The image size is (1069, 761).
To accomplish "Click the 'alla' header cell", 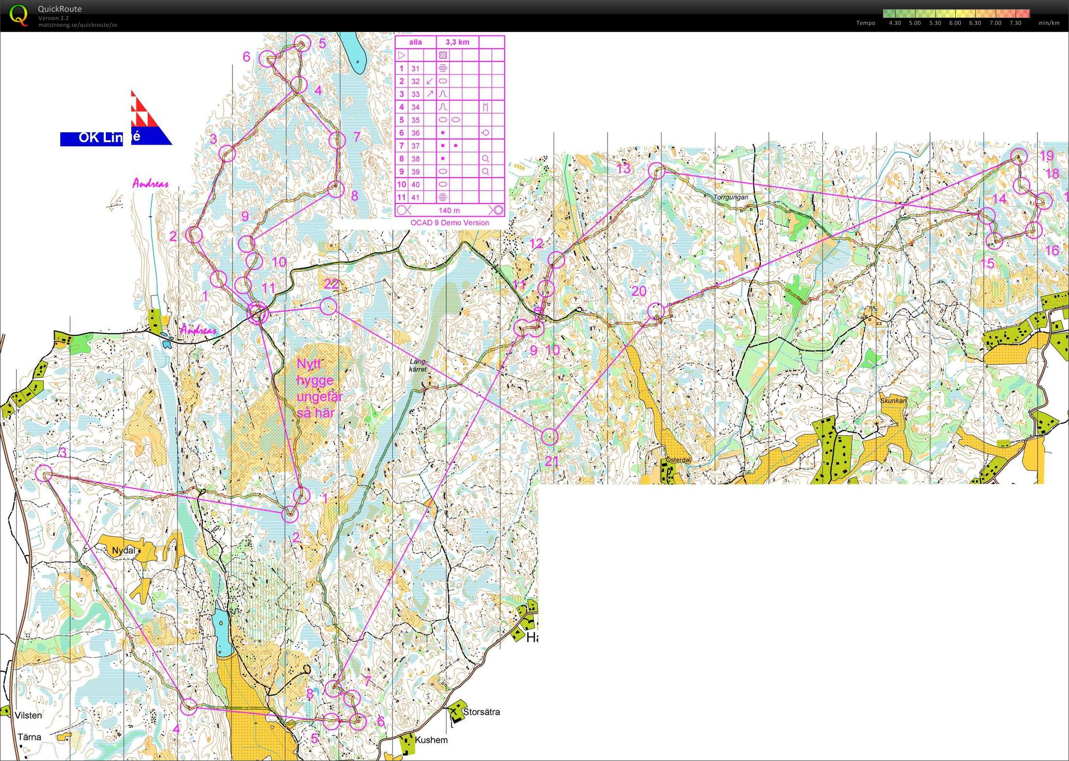I will [415, 42].
